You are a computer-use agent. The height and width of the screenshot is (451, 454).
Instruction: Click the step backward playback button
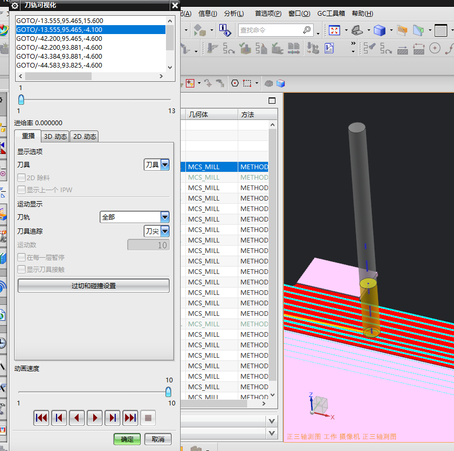click(x=59, y=417)
